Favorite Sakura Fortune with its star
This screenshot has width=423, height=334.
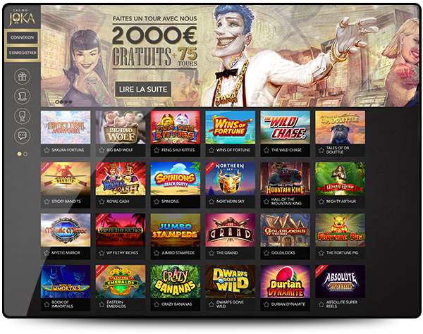click(47, 150)
